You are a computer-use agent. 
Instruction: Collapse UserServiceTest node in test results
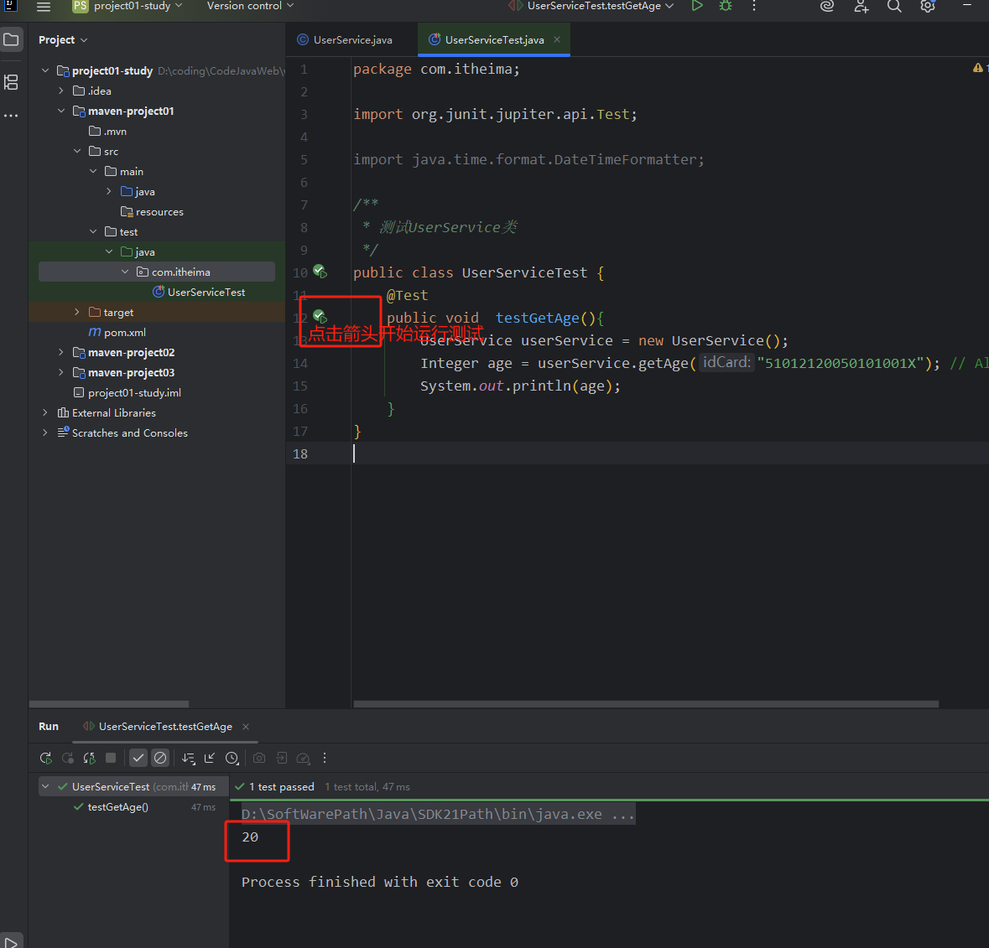click(x=45, y=786)
